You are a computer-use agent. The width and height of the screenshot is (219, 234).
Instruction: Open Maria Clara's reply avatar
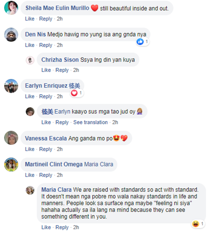30,190
